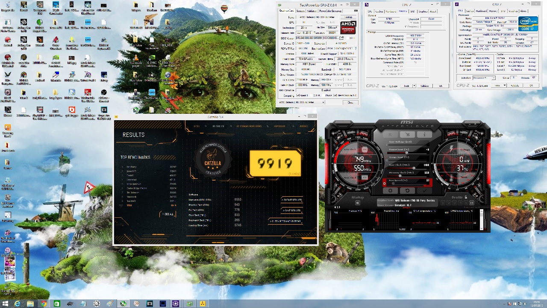
Task: Toggle auto fan speed in Afterburner
Action: point(384,184)
